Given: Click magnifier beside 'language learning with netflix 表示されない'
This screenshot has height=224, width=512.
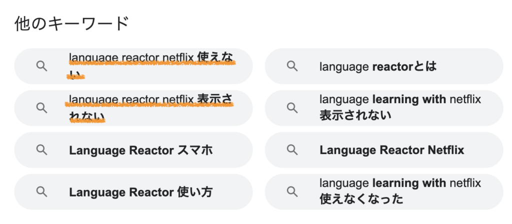Looking at the screenshot, I should [292, 108].
